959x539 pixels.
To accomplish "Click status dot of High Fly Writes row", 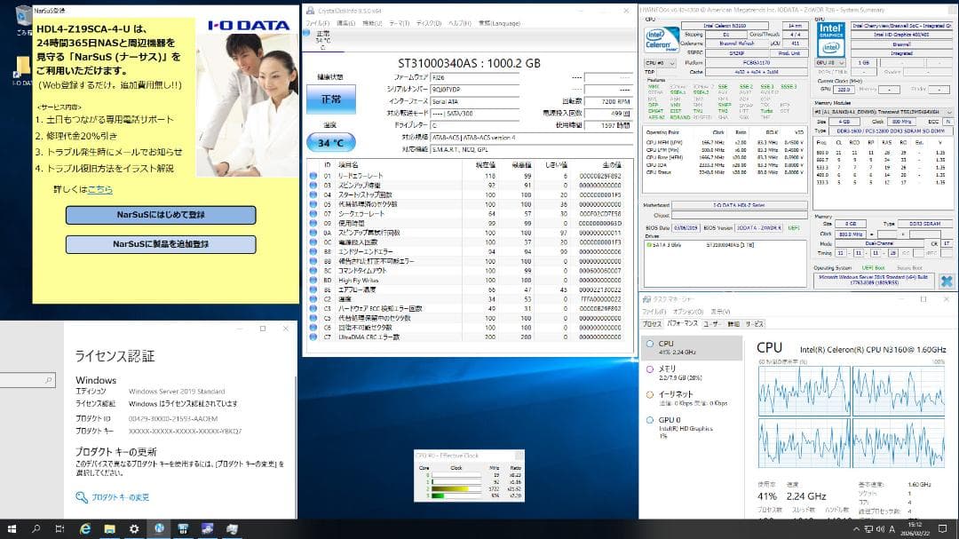I will [313, 281].
